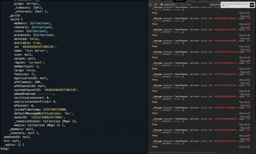
Task: Click the clear console icon in DevTools
Action: pyautogui.click(x=156, y=5)
